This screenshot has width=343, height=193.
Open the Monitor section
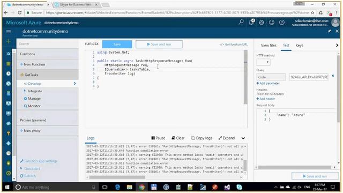coord(34,106)
